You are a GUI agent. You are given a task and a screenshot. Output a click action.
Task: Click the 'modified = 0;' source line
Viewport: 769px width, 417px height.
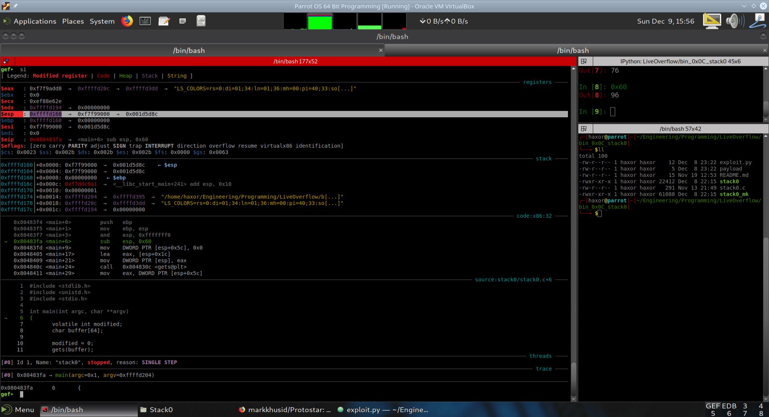(72, 343)
